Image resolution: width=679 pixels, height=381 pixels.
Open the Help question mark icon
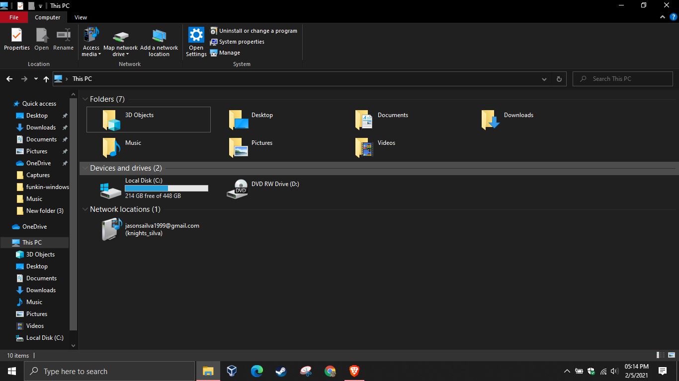point(674,17)
